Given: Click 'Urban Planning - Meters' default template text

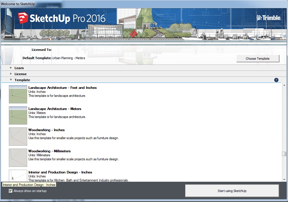Looking at the screenshot, I should click(x=69, y=58).
